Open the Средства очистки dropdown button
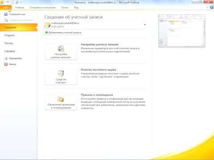 (61, 76)
